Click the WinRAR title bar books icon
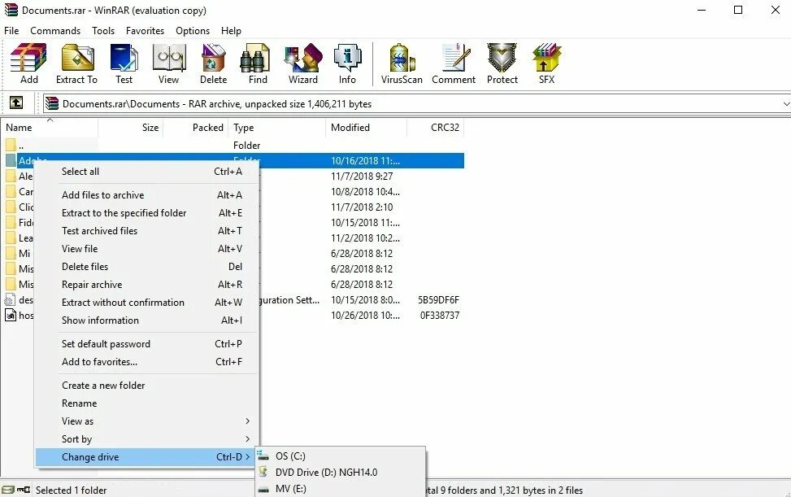This screenshot has width=791, height=497. [11, 10]
